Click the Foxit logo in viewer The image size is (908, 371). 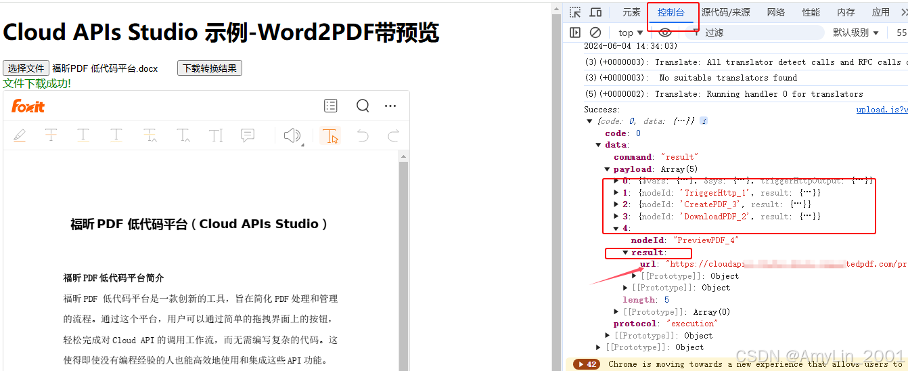pyautogui.click(x=28, y=106)
